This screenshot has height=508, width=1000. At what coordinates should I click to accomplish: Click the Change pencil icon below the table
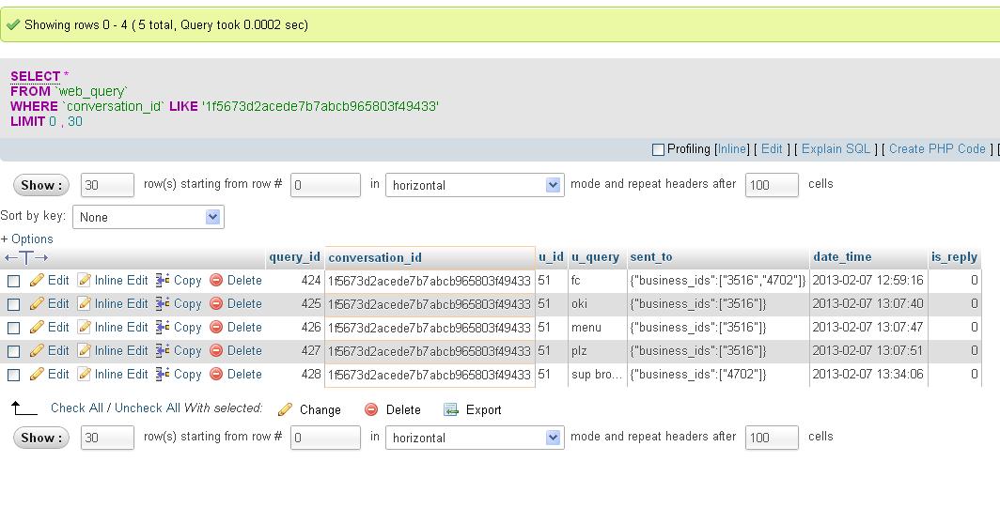point(286,409)
